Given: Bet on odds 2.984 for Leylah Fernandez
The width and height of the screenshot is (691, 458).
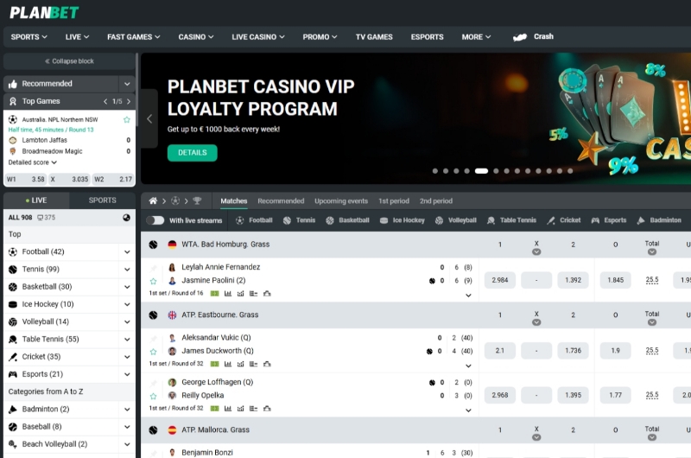Looking at the screenshot, I should pos(500,280).
